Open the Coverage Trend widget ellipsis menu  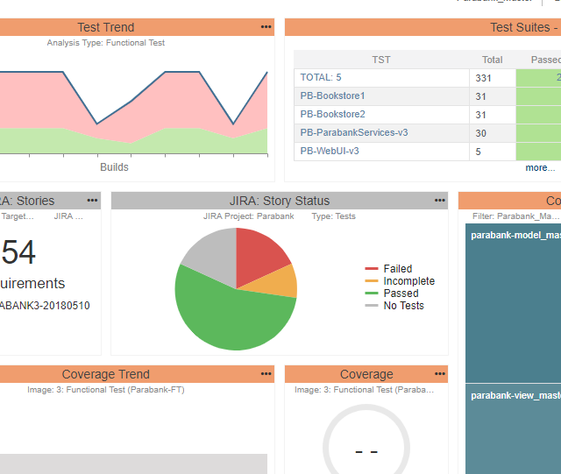(x=266, y=374)
